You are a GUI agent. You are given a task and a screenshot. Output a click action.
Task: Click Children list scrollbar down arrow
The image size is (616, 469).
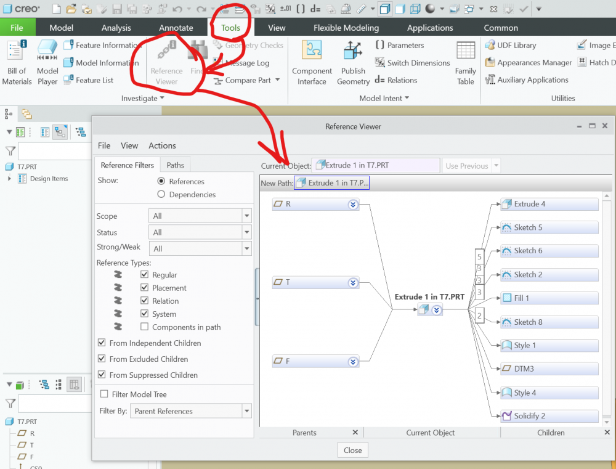[x=607, y=422]
